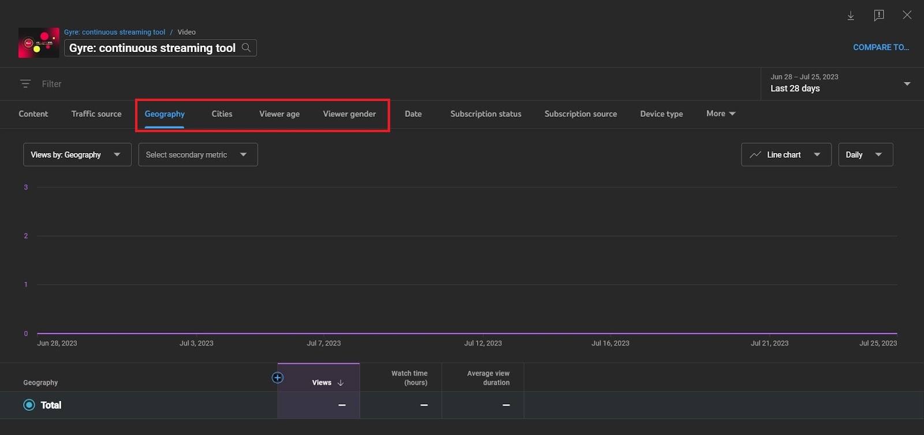The height and width of the screenshot is (435, 924).
Task: Click the COMPARE TO... button
Action: pos(881,47)
